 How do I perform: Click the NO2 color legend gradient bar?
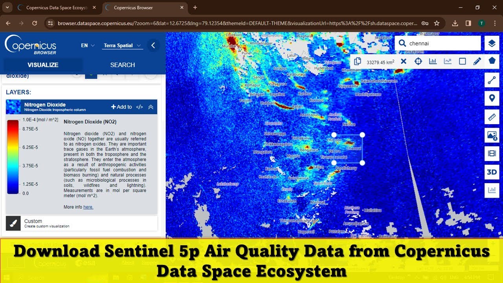point(13,157)
